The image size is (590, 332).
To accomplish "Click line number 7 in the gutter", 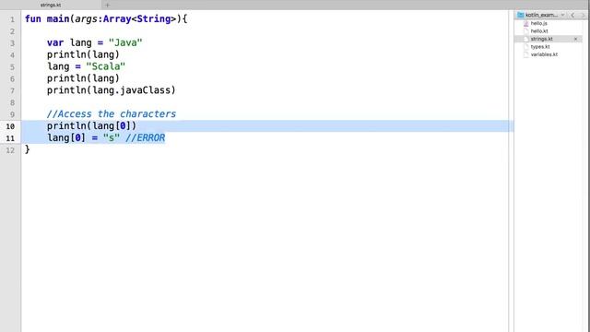I will pos(12,90).
